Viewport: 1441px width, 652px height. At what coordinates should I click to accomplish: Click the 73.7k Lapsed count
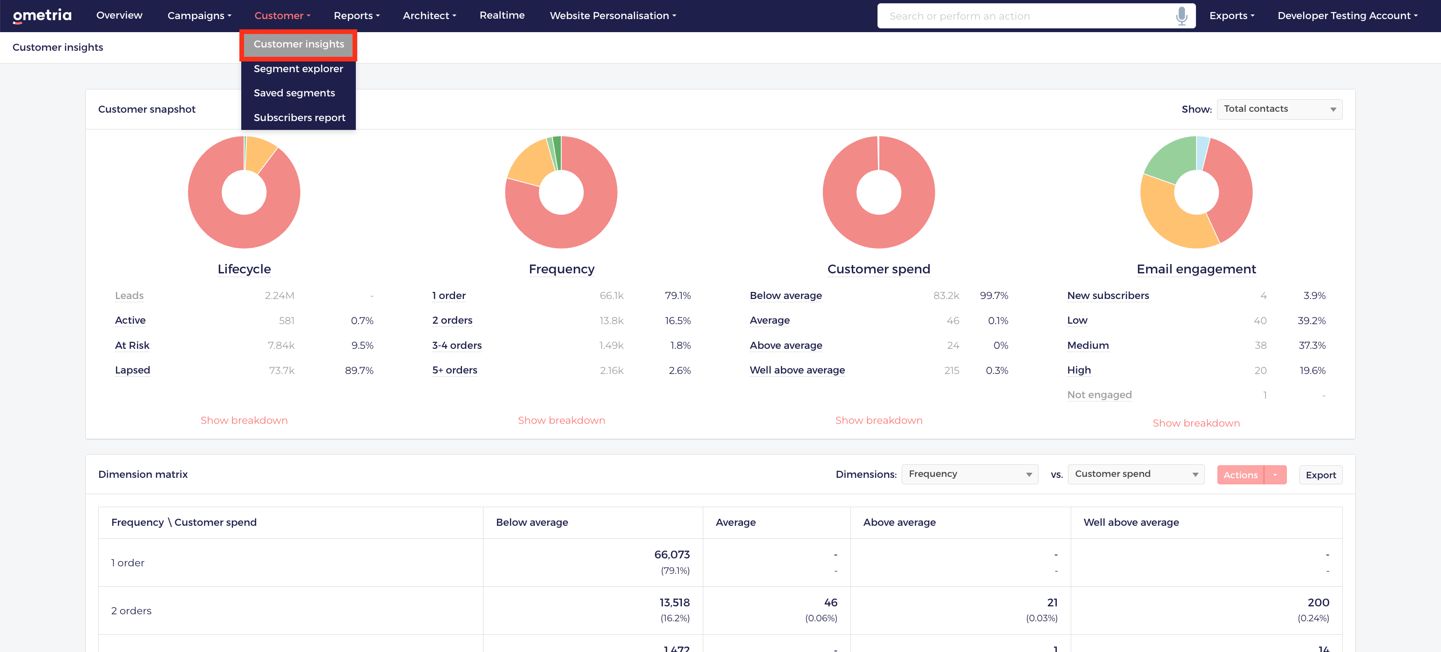pyautogui.click(x=281, y=371)
